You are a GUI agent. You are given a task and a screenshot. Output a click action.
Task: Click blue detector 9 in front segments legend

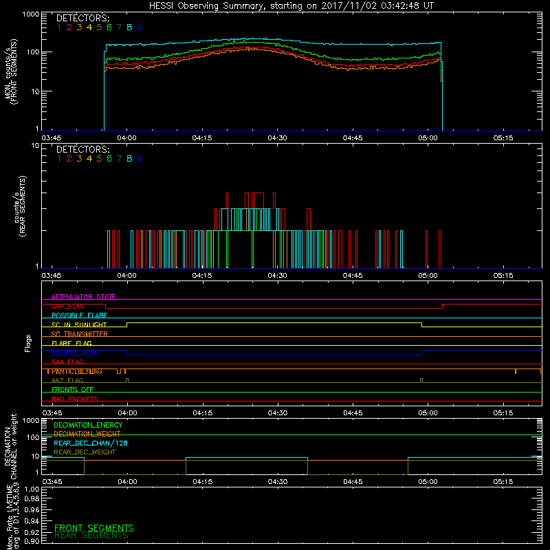pyautogui.click(x=140, y=27)
